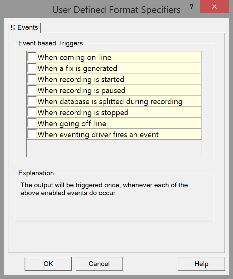
Task: Enable 'When eventing driver fires an event' checkbox
Action: (x=32, y=134)
